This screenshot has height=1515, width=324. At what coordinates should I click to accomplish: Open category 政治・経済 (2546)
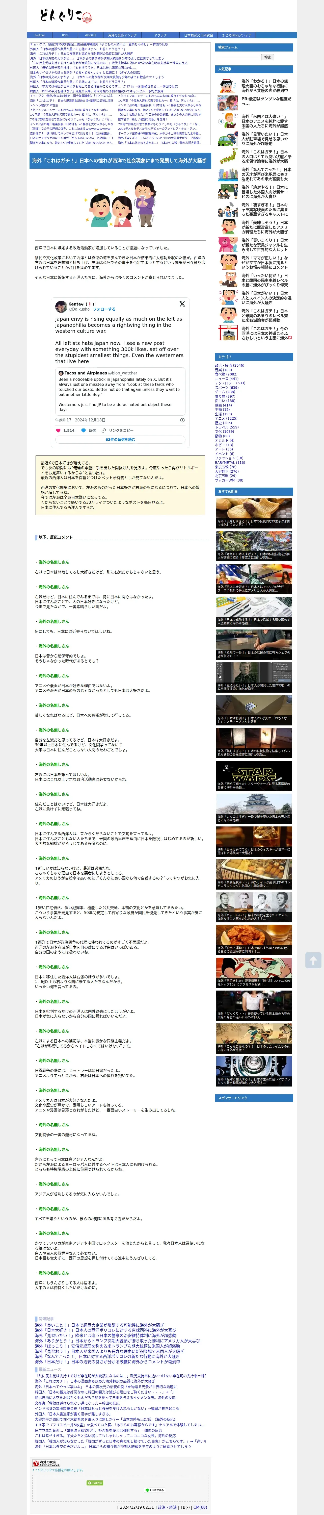click(x=229, y=365)
